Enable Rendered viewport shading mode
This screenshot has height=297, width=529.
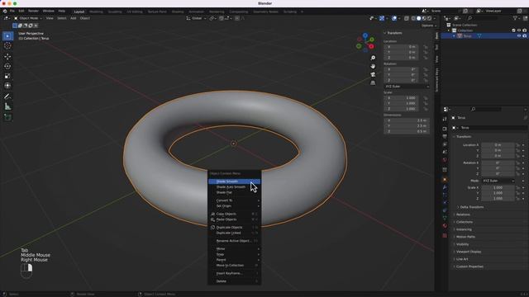tap(430, 18)
